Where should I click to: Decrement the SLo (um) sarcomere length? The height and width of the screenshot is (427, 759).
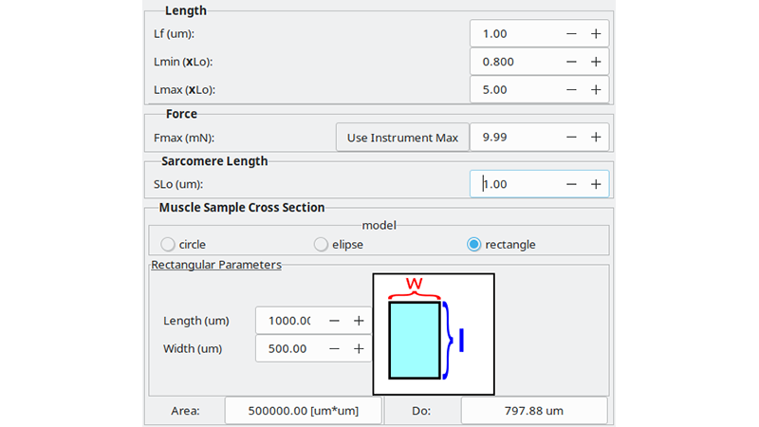[571, 184]
